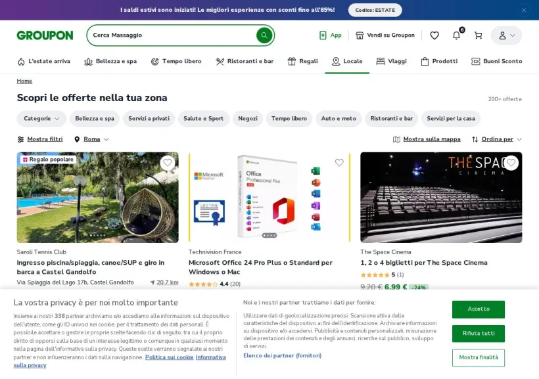Click the sort arrows icon

point(475,139)
